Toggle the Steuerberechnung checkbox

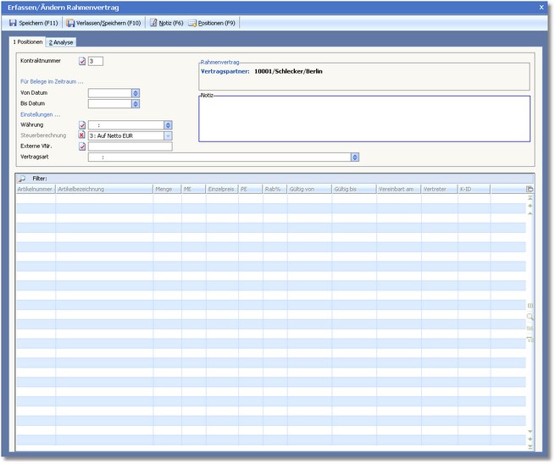point(82,135)
